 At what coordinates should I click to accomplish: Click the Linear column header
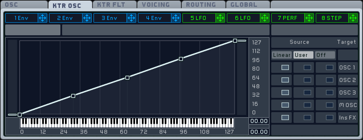(x=282, y=55)
